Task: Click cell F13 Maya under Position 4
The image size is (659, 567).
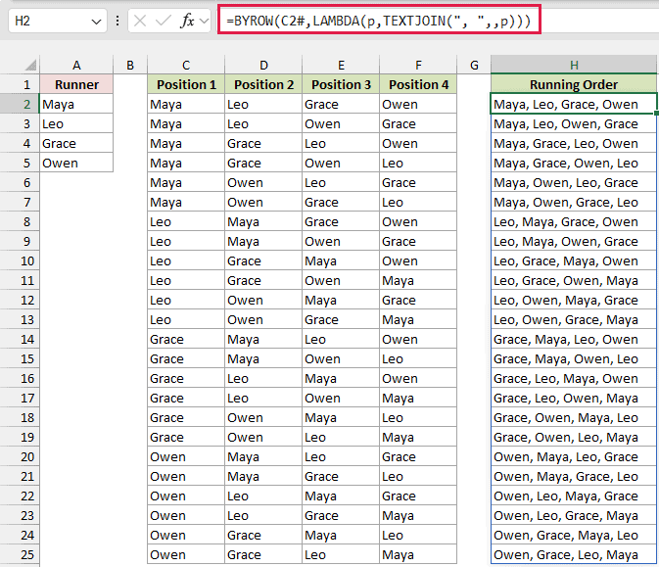Action: [x=418, y=319]
